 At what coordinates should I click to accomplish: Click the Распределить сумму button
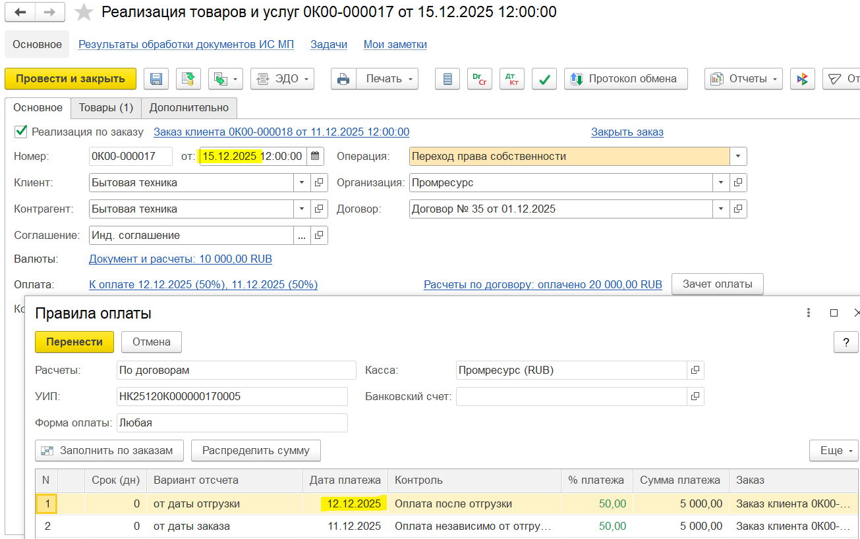256,451
